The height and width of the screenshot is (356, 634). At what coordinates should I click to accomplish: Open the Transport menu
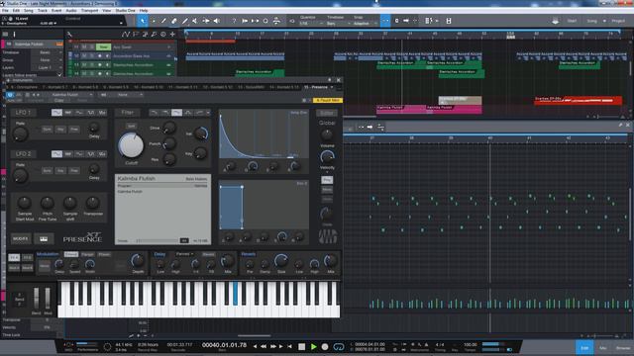[x=90, y=11]
